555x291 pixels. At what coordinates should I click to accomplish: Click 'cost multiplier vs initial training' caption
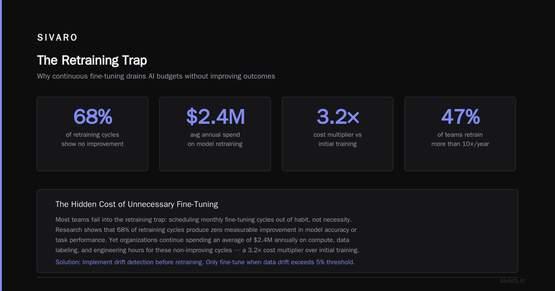tap(338, 139)
